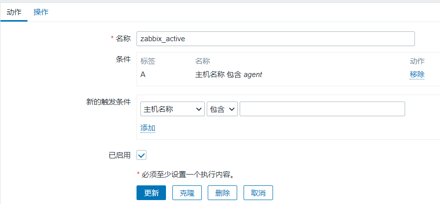
Task: Click the 克隆 button
Action: coord(187,193)
